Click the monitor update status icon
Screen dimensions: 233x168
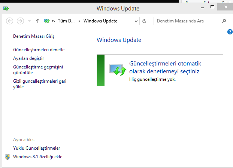coord(118,70)
